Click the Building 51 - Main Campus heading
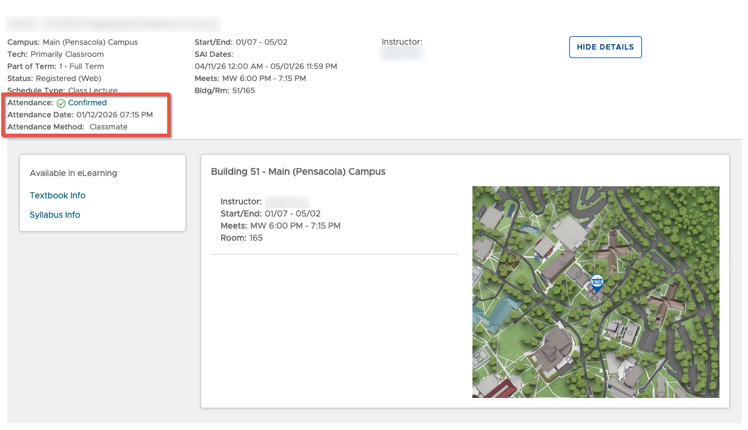 point(298,171)
